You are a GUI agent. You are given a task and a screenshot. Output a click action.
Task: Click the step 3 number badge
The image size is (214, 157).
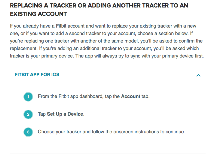(x=28, y=132)
